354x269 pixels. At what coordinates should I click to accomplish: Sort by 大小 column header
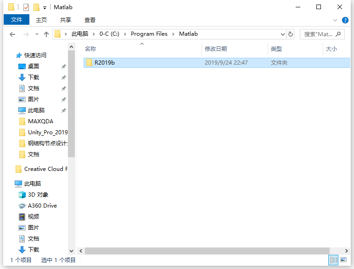(331, 49)
